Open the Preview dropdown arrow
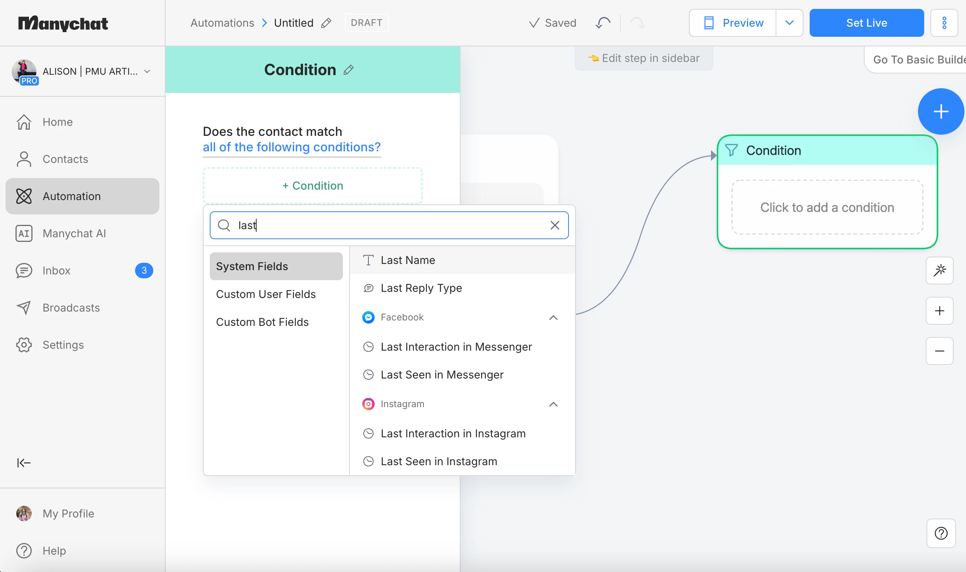This screenshot has height=572, width=966. (x=789, y=23)
